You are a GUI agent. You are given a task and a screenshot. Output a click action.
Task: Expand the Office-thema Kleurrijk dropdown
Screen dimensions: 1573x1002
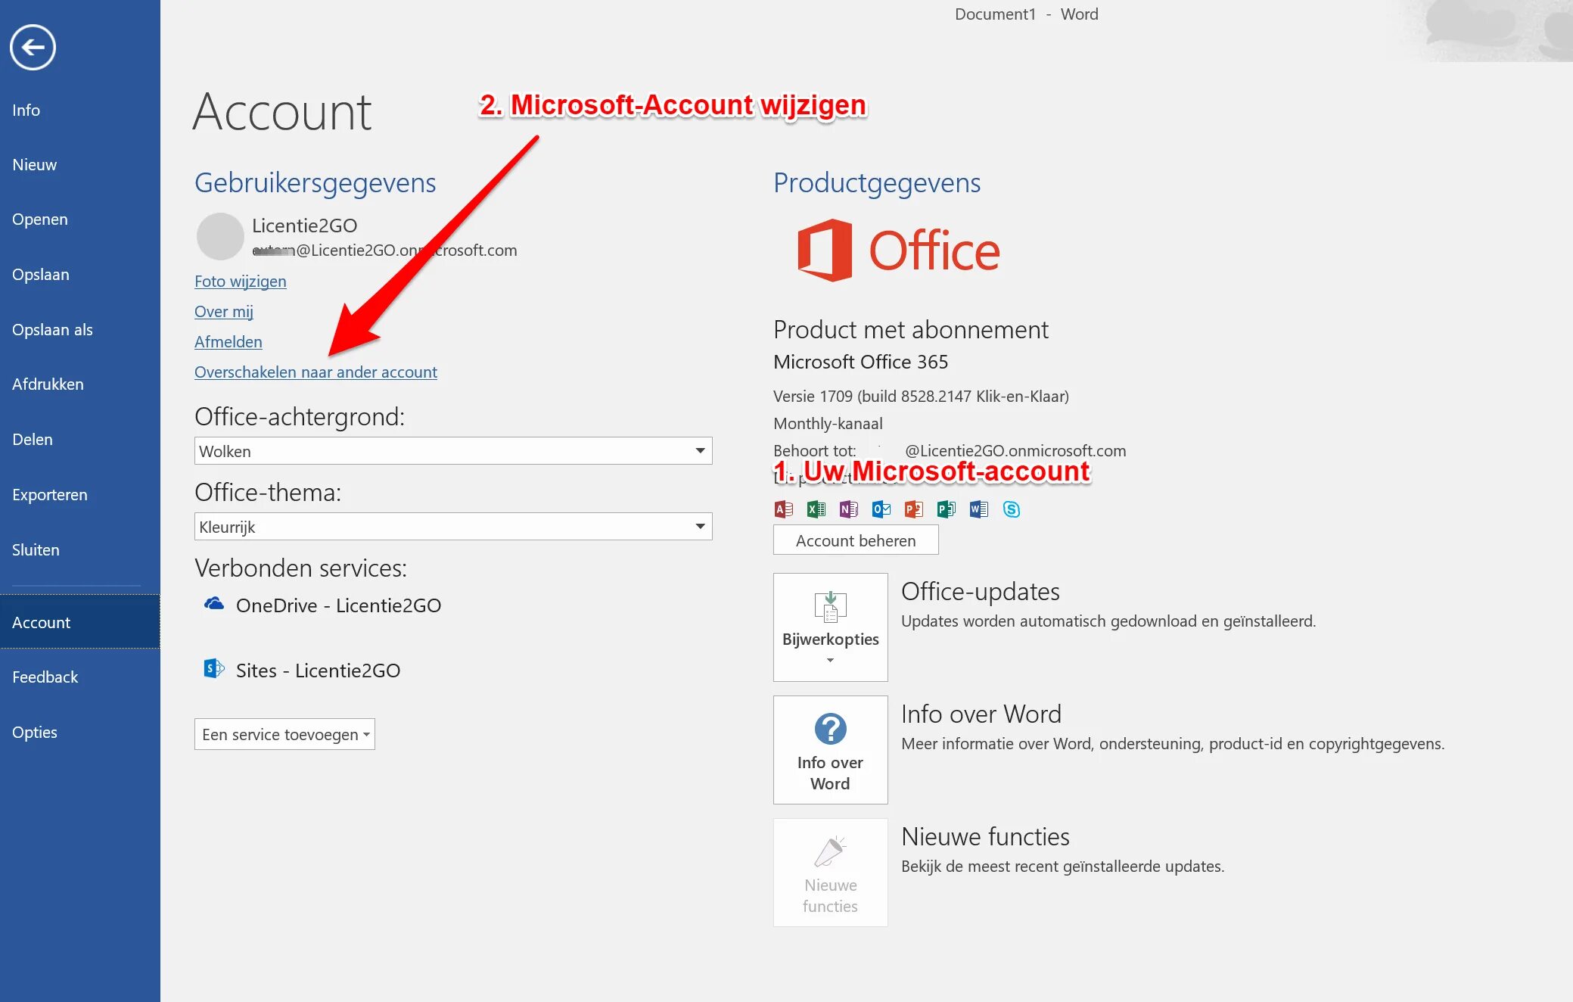(x=453, y=527)
